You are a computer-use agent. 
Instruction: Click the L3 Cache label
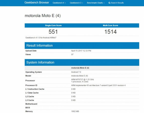tap(30, 100)
